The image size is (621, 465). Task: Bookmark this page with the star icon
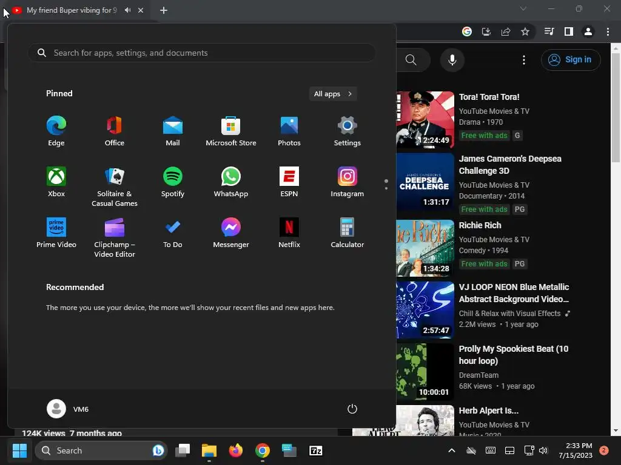525,31
